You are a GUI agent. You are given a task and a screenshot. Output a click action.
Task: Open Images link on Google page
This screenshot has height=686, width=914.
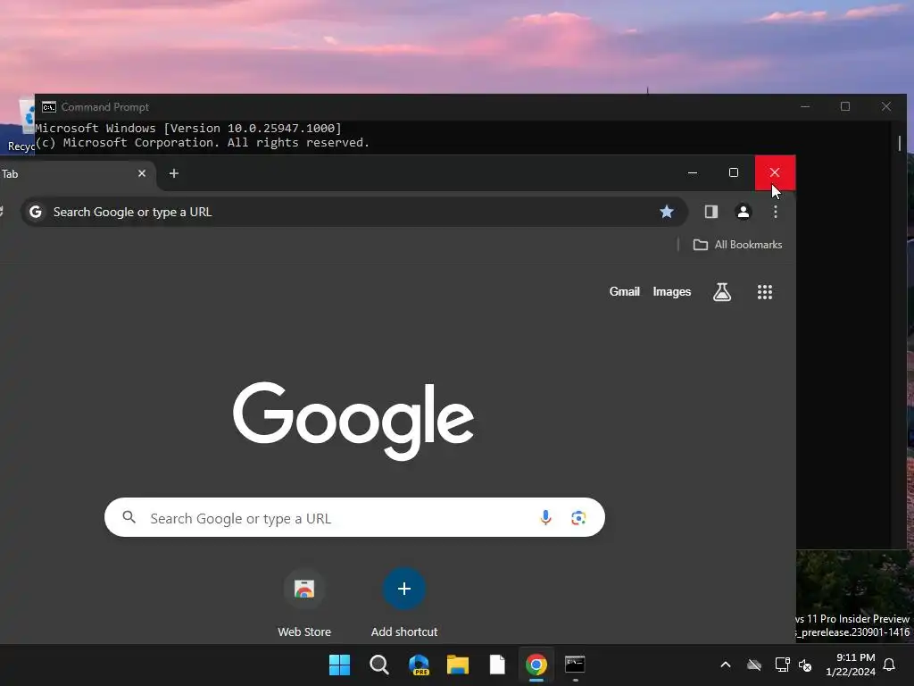click(x=671, y=292)
